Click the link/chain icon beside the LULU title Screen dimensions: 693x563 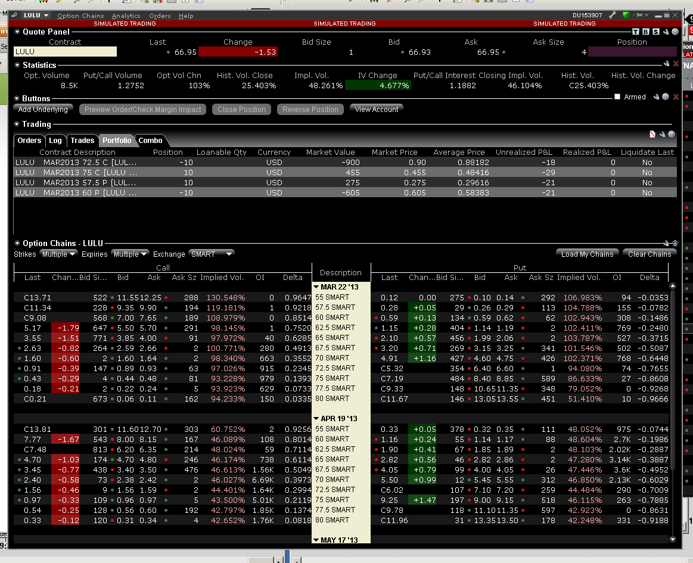[14, 15]
